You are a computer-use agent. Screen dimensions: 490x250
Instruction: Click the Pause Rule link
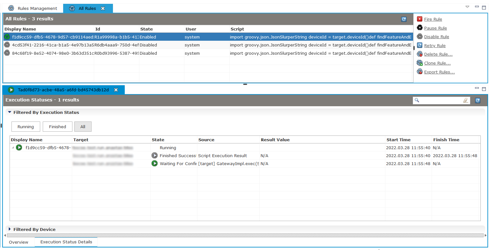point(435,28)
